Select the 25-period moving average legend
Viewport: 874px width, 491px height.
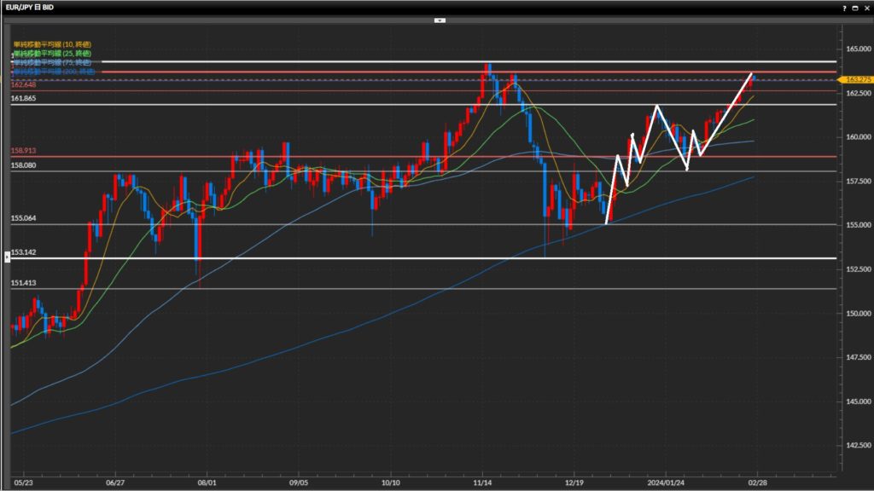click(x=52, y=53)
